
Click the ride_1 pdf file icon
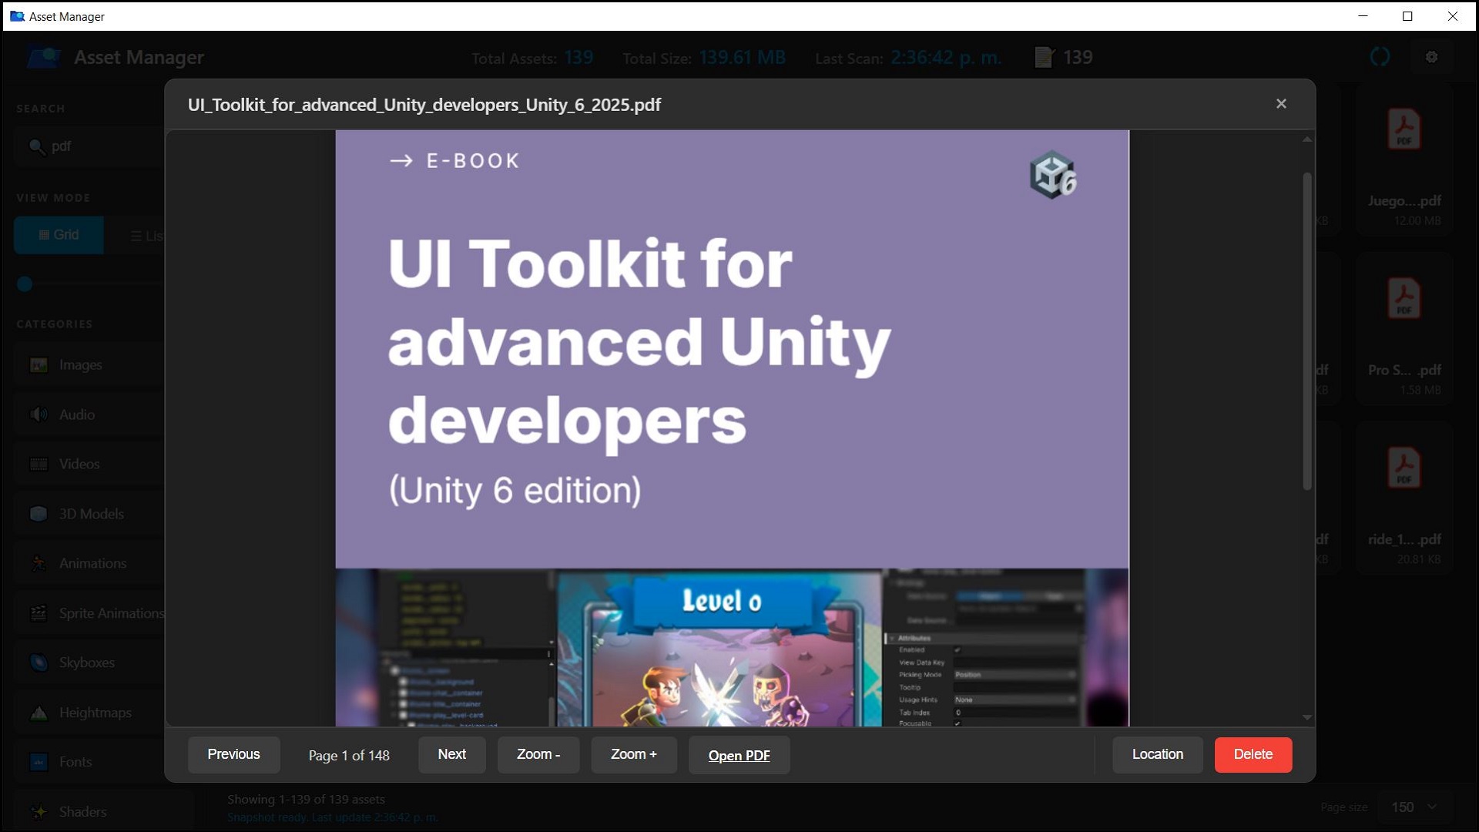pyautogui.click(x=1404, y=468)
